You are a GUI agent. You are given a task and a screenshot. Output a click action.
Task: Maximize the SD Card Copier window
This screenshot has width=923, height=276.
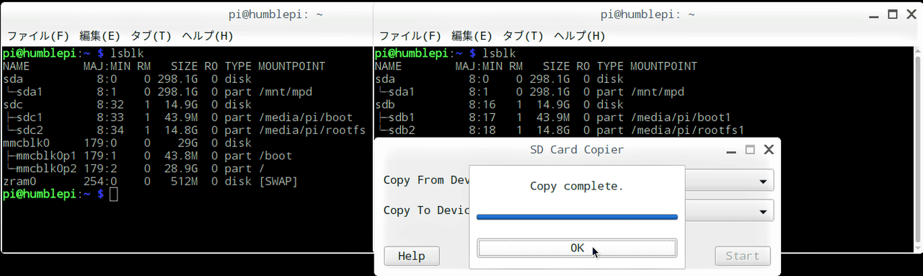750,150
